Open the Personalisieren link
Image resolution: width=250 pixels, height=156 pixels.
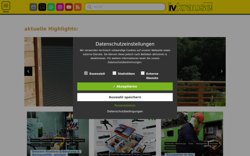125,105
